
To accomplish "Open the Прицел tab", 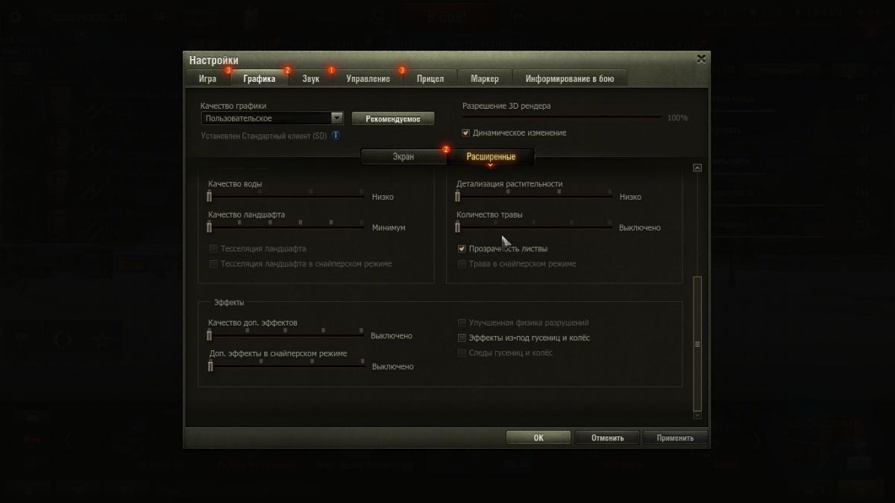I will (x=430, y=78).
